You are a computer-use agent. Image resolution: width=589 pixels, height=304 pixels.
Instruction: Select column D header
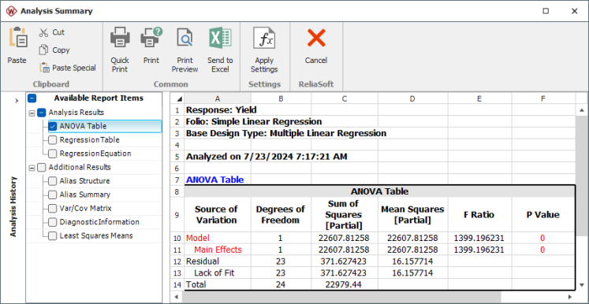413,98
